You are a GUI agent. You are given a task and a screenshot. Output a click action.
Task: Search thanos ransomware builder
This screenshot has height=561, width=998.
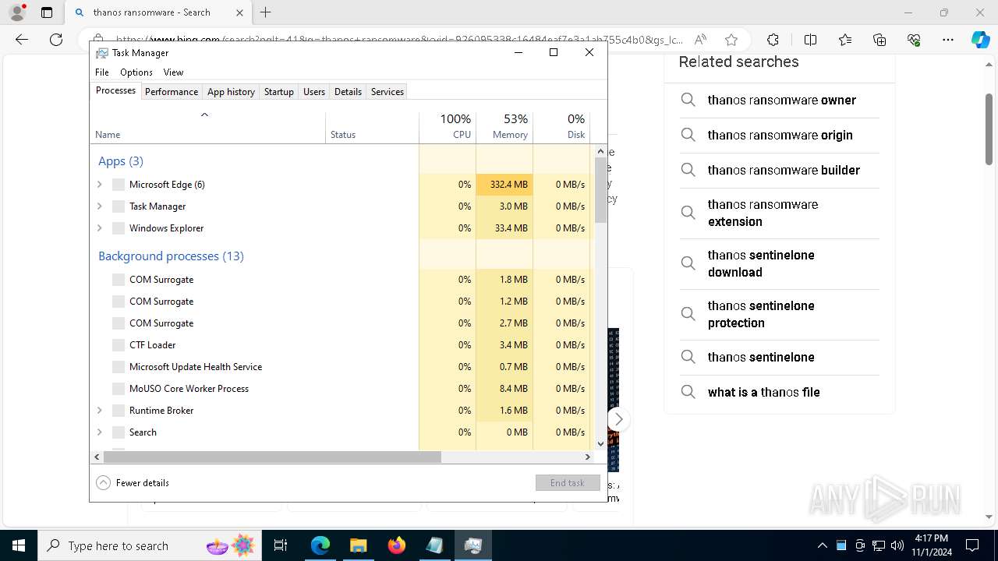(780, 170)
